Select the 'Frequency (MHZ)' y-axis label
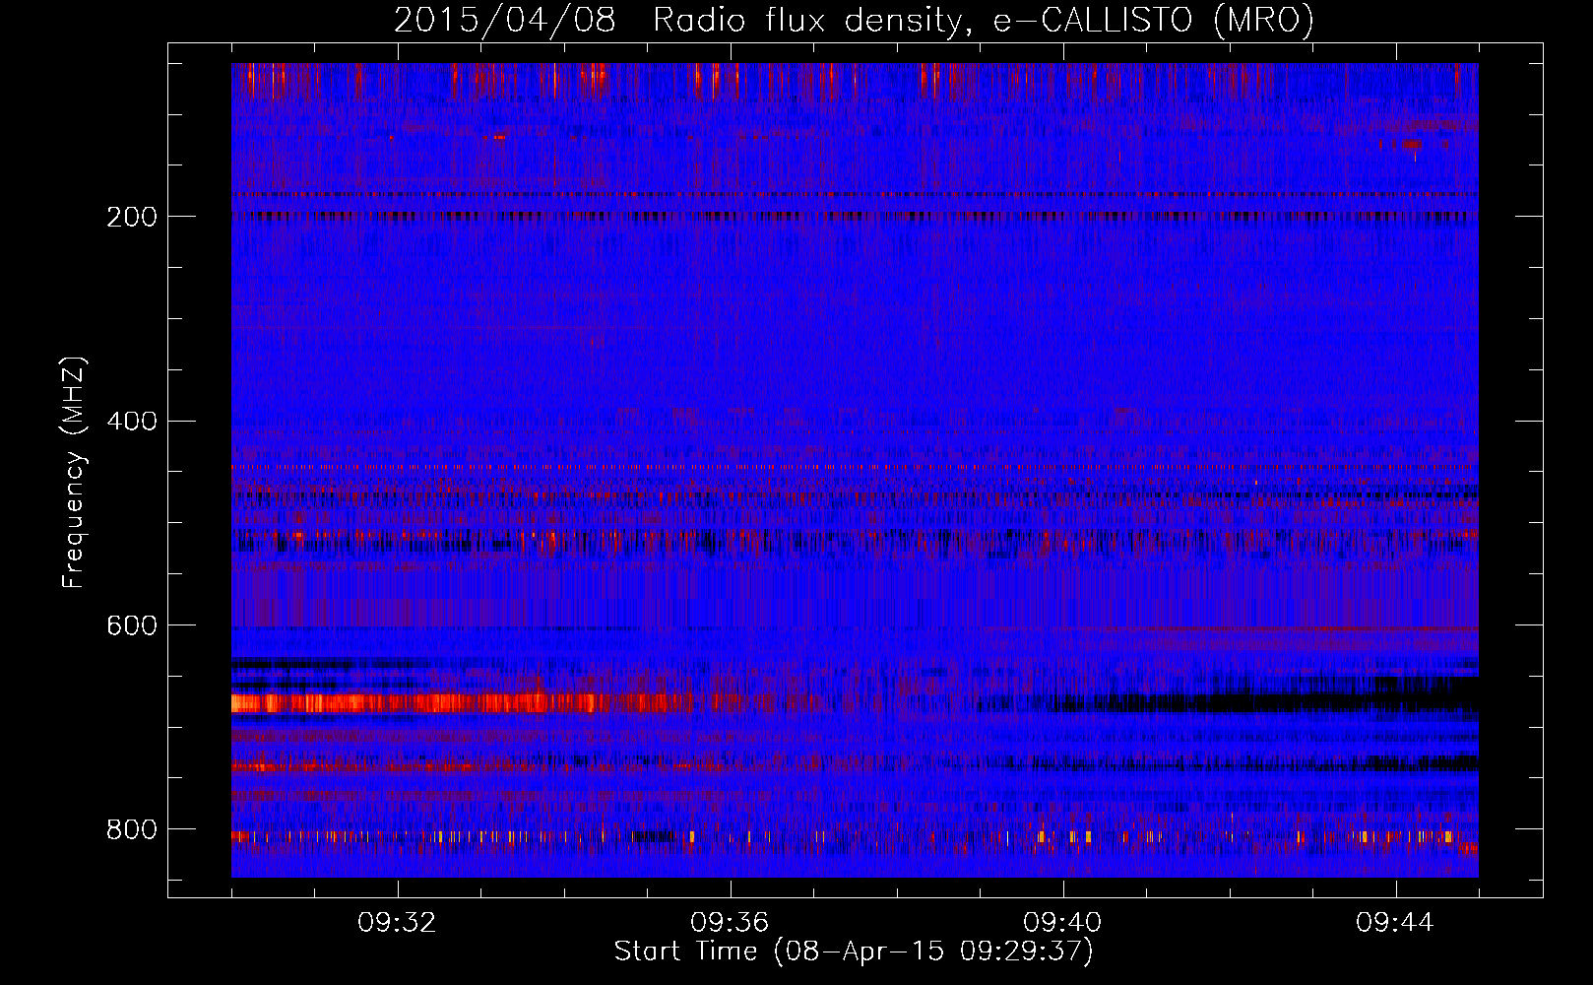Viewport: 1593px width, 985px height. (74, 472)
